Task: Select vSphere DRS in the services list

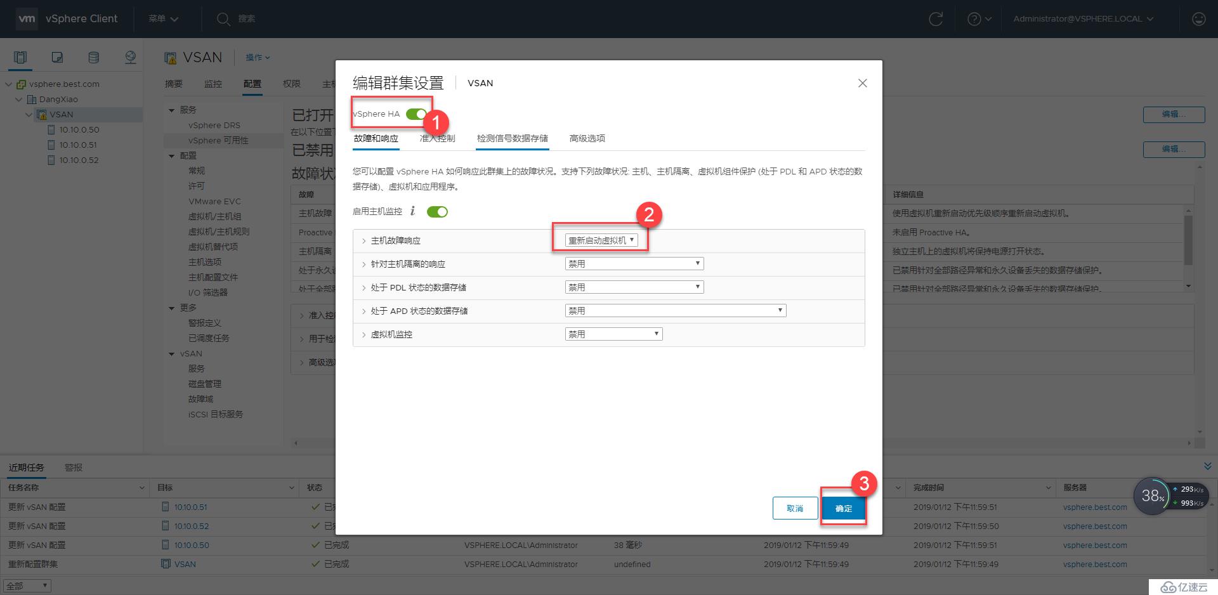Action: coord(214,125)
